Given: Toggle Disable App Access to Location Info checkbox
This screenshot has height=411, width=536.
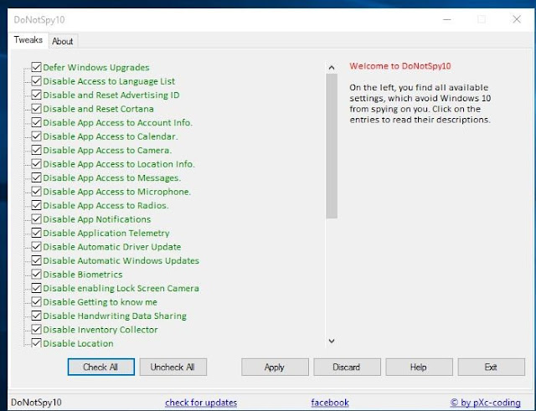Looking at the screenshot, I should point(36,164).
